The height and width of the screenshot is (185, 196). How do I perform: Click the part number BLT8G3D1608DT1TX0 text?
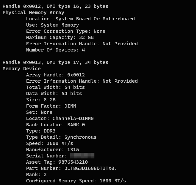(x=88, y=168)
